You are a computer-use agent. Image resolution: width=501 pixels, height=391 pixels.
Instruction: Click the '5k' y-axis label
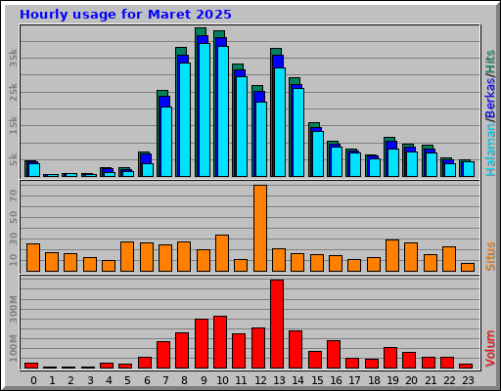click(x=13, y=159)
